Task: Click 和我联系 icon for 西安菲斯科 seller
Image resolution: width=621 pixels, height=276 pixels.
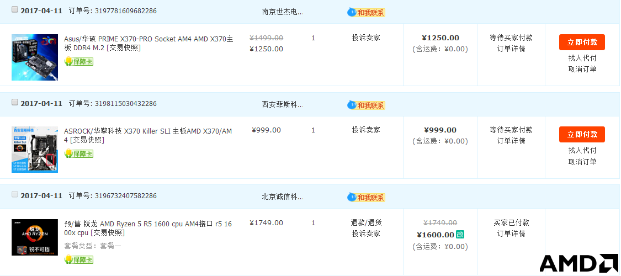Action: 367,105
